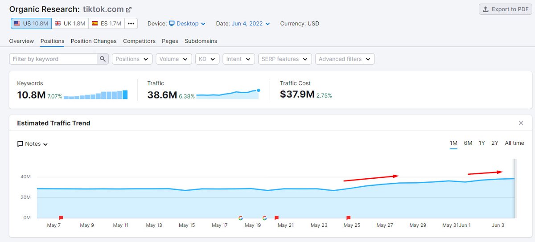Click the tiktok.com domain title
The height and width of the screenshot is (242, 535).
pos(103,9)
